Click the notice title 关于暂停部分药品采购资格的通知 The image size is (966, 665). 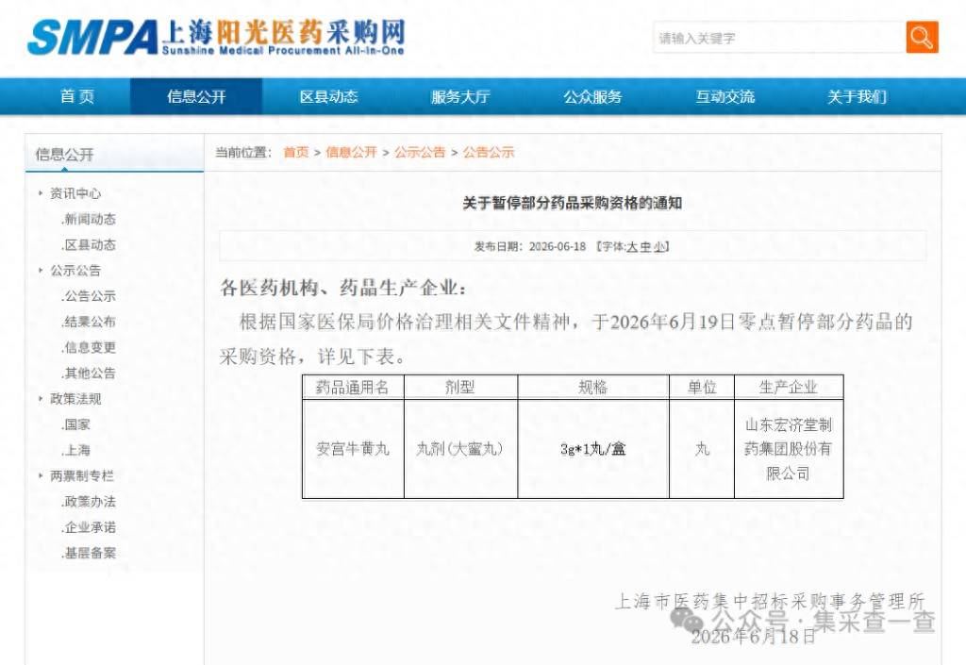tap(573, 203)
